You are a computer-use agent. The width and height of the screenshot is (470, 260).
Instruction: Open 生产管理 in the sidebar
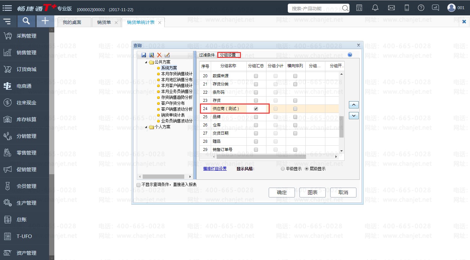25,203
